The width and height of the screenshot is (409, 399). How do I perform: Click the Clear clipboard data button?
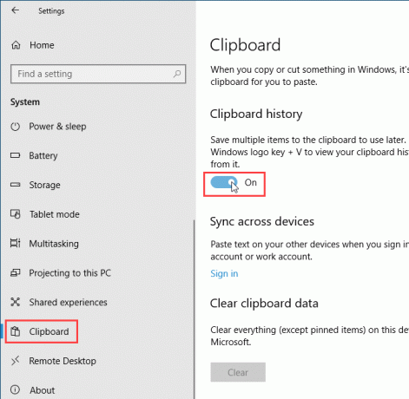click(x=238, y=372)
